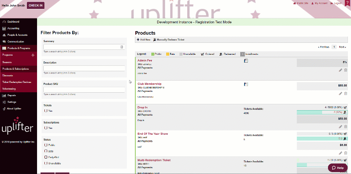Image resolution: width=351 pixels, height=174 pixels.
Task: Click the plus icon next to Programs
Action: [33, 55]
